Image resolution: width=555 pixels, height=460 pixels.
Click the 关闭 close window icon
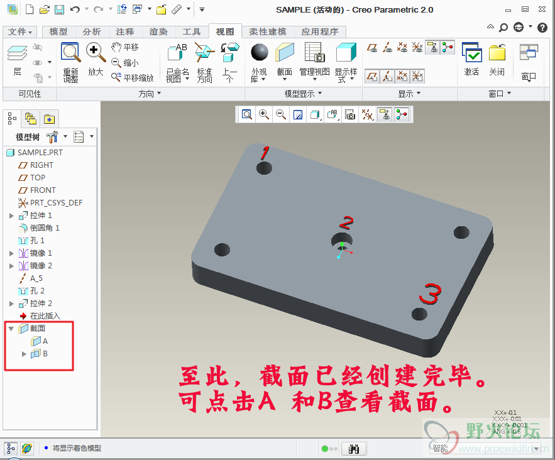[x=497, y=59]
